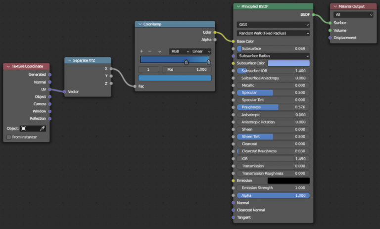This screenshot has width=380, height=229.
Task: Open the Random Walk subsurface method dropdown
Action: (273, 33)
